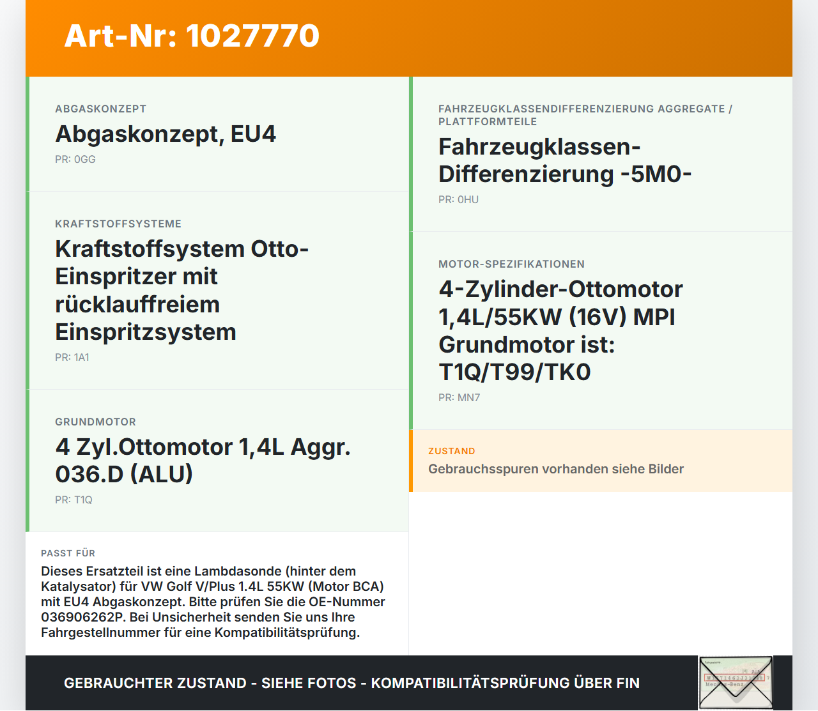Click the PASST FÜR section label
The height and width of the screenshot is (711, 818).
[68, 553]
